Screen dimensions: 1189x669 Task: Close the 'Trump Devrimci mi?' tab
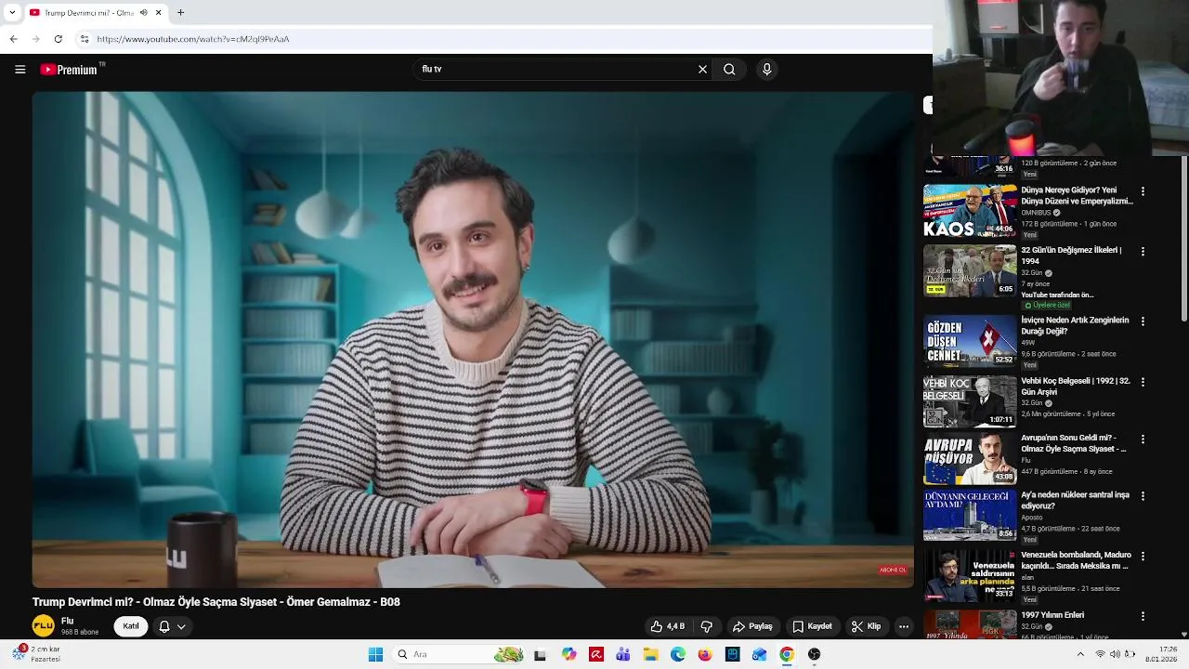[158, 13]
